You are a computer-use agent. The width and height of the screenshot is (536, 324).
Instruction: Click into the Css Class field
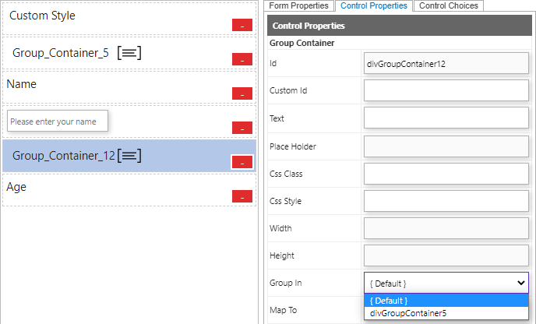[446, 174]
